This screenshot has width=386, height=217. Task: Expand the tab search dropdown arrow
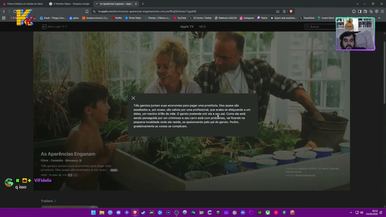tap(357, 4)
